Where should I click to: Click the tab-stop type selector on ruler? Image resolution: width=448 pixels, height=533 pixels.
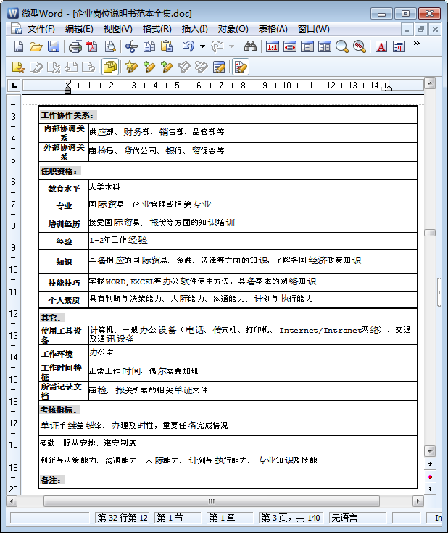coord(14,86)
